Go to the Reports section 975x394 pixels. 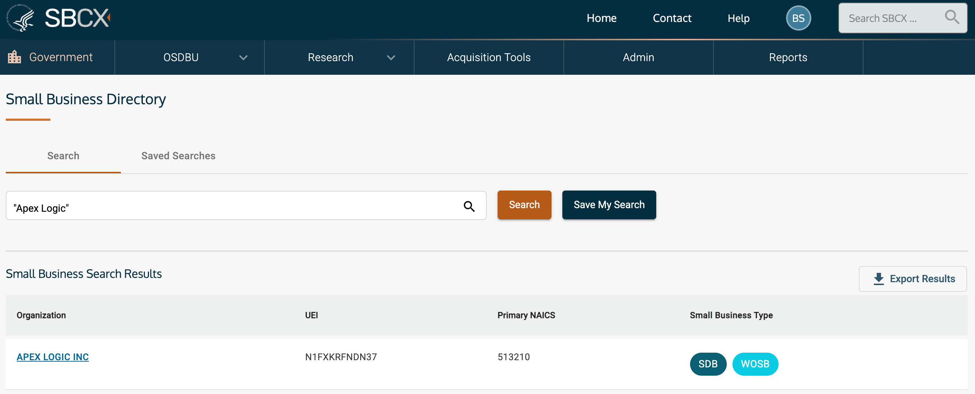point(788,58)
